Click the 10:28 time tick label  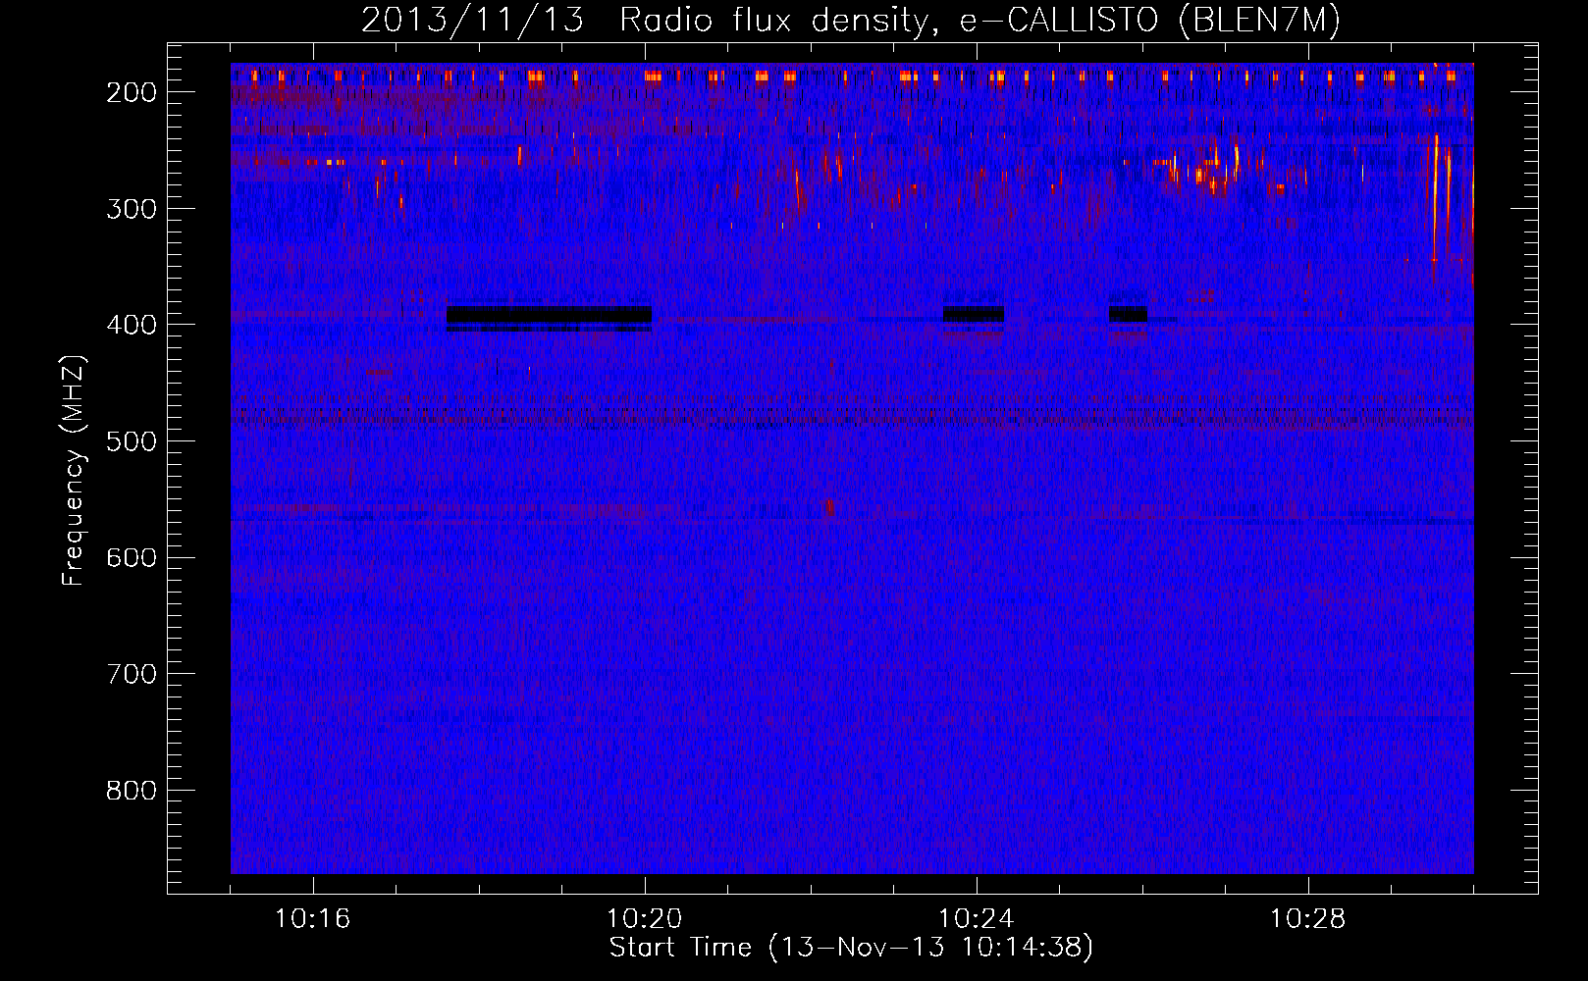coord(1308,919)
